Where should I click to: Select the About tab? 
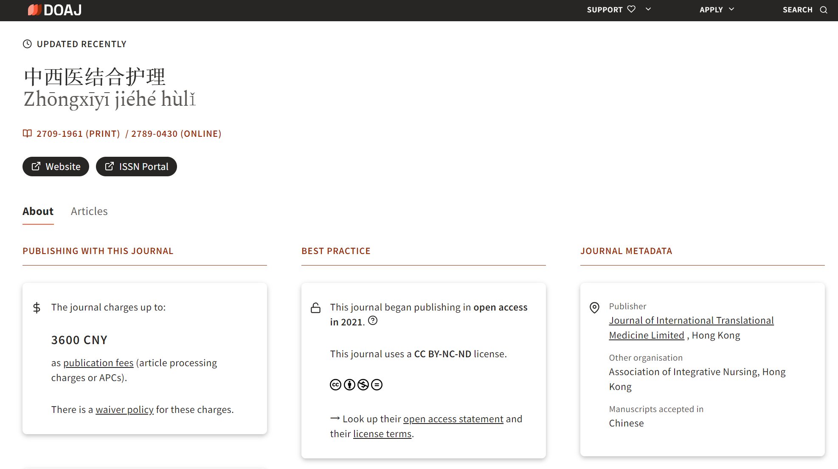tap(38, 211)
